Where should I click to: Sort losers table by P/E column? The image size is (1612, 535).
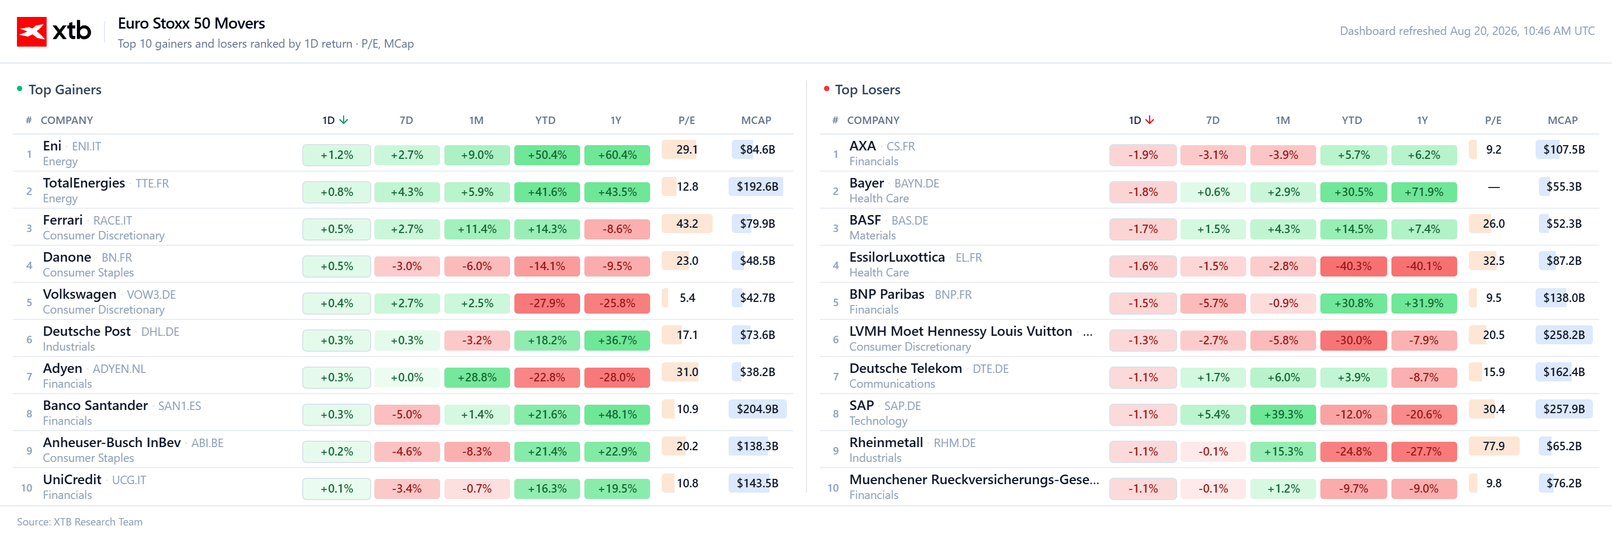(x=1493, y=120)
